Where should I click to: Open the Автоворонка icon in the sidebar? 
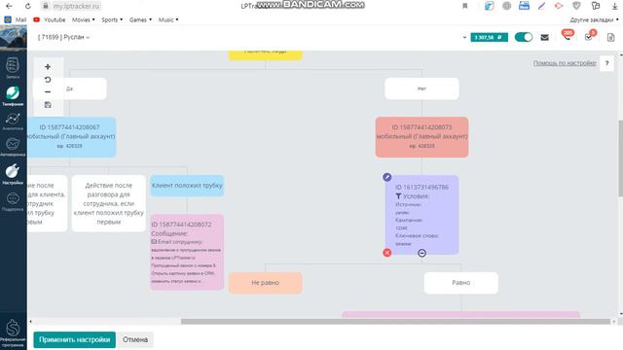tap(13, 147)
